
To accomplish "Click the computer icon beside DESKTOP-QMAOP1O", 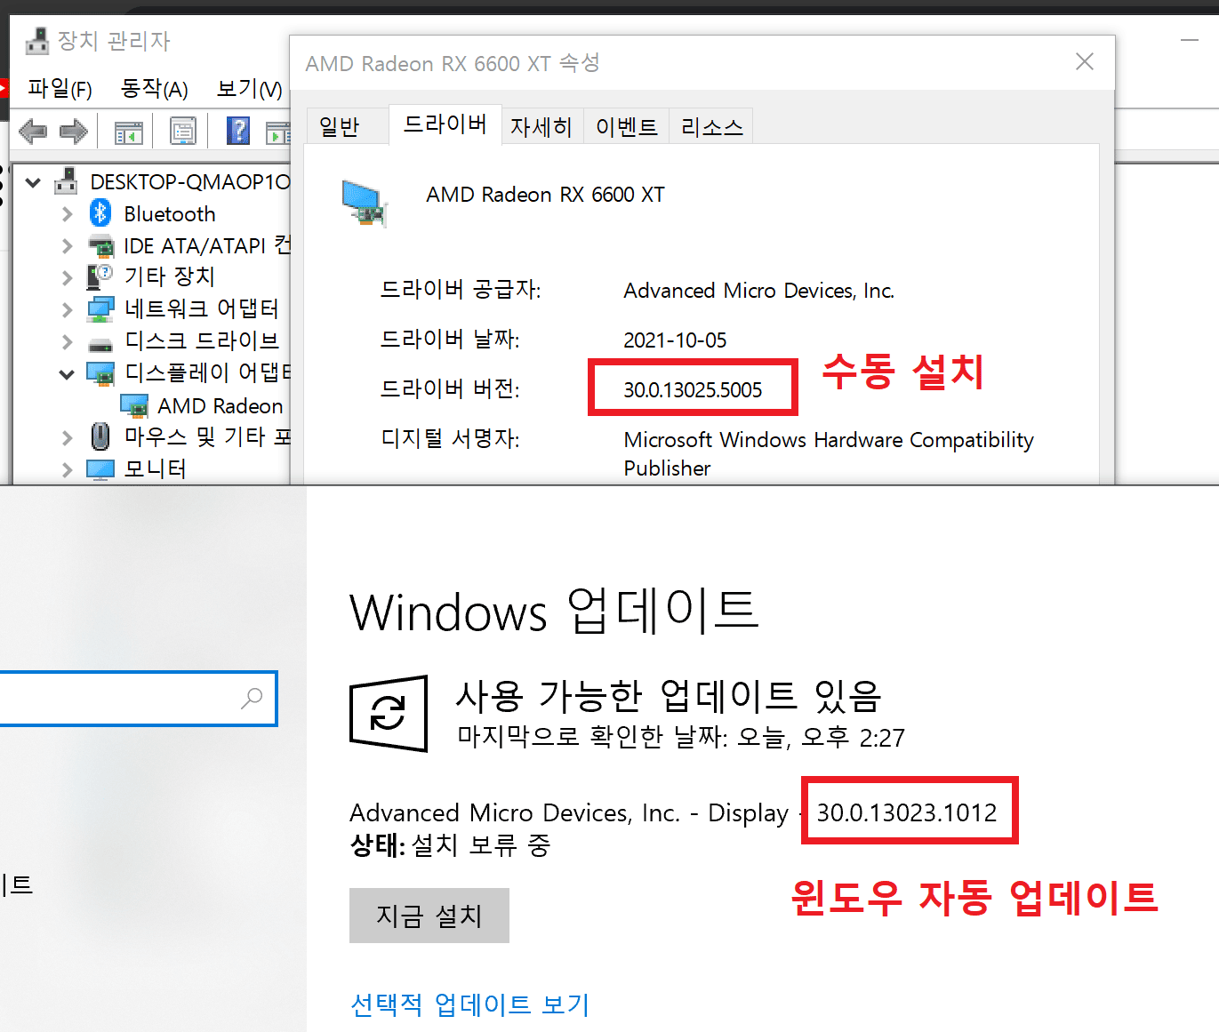I will 66,181.
